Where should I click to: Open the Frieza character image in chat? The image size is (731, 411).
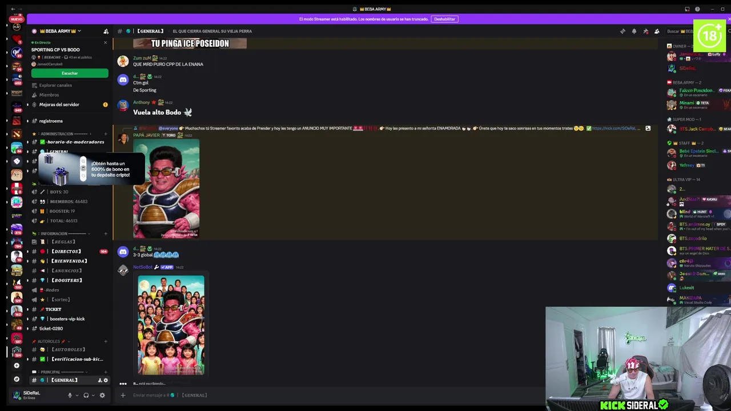(166, 188)
